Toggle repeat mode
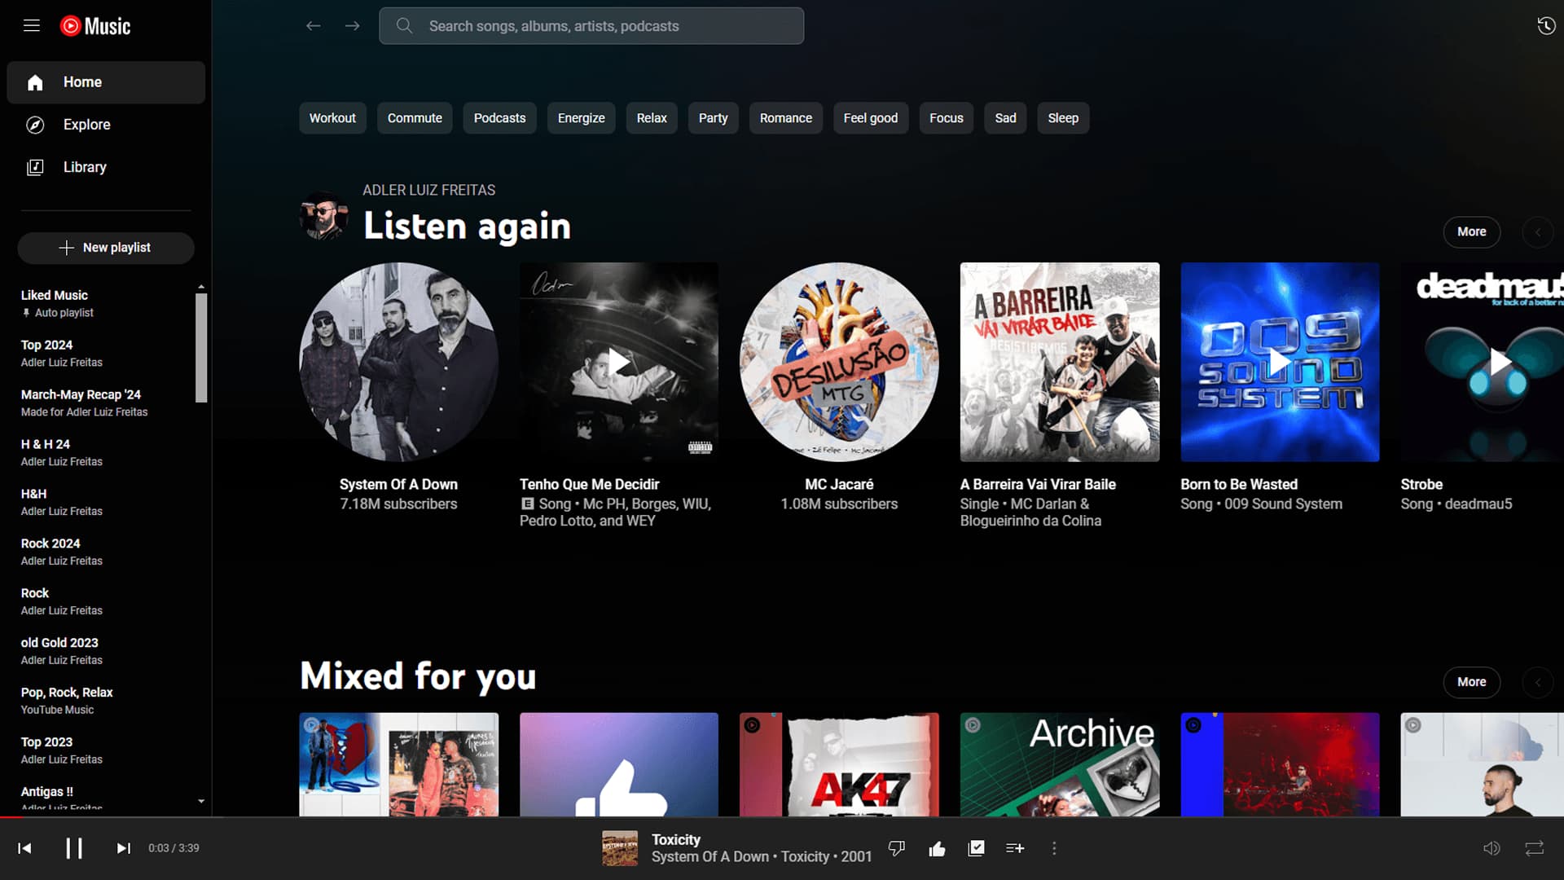Viewport: 1564px width, 880px height. [1534, 848]
